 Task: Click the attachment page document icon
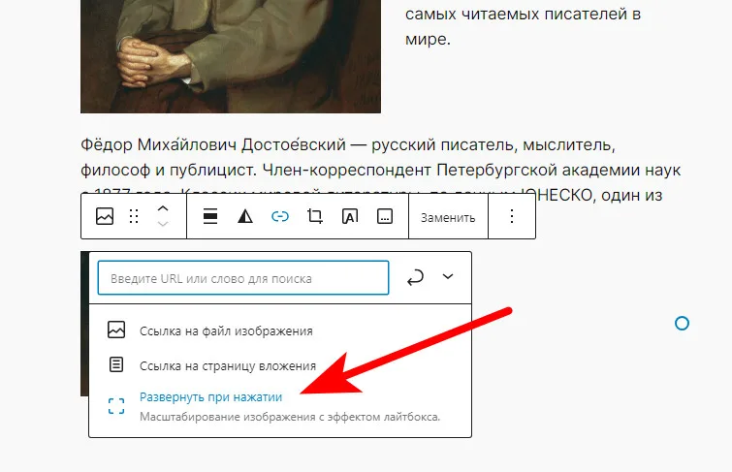[116, 364]
